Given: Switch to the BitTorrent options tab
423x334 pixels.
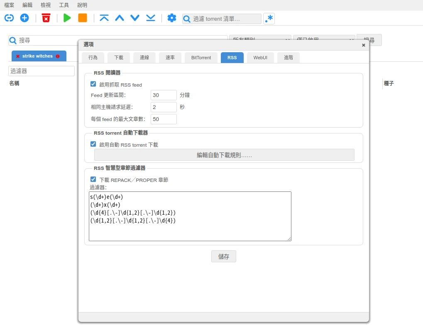Looking at the screenshot, I should (201, 58).
